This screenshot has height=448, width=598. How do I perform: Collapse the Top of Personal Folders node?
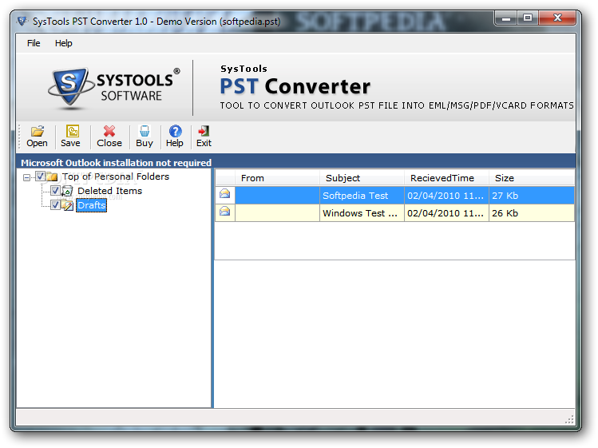point(26,177)
